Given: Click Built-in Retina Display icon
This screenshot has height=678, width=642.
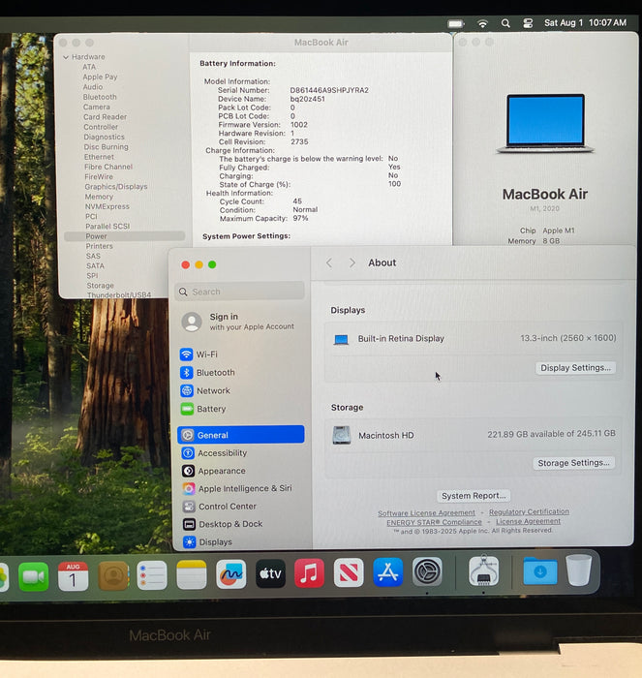Looking at the screenshot, I should (x=341, y=339).
